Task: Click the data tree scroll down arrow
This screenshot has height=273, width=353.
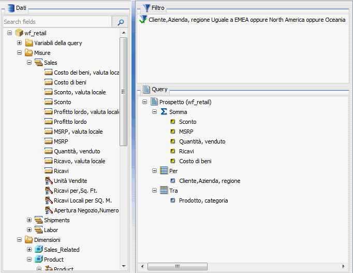Action: [124, 266]
